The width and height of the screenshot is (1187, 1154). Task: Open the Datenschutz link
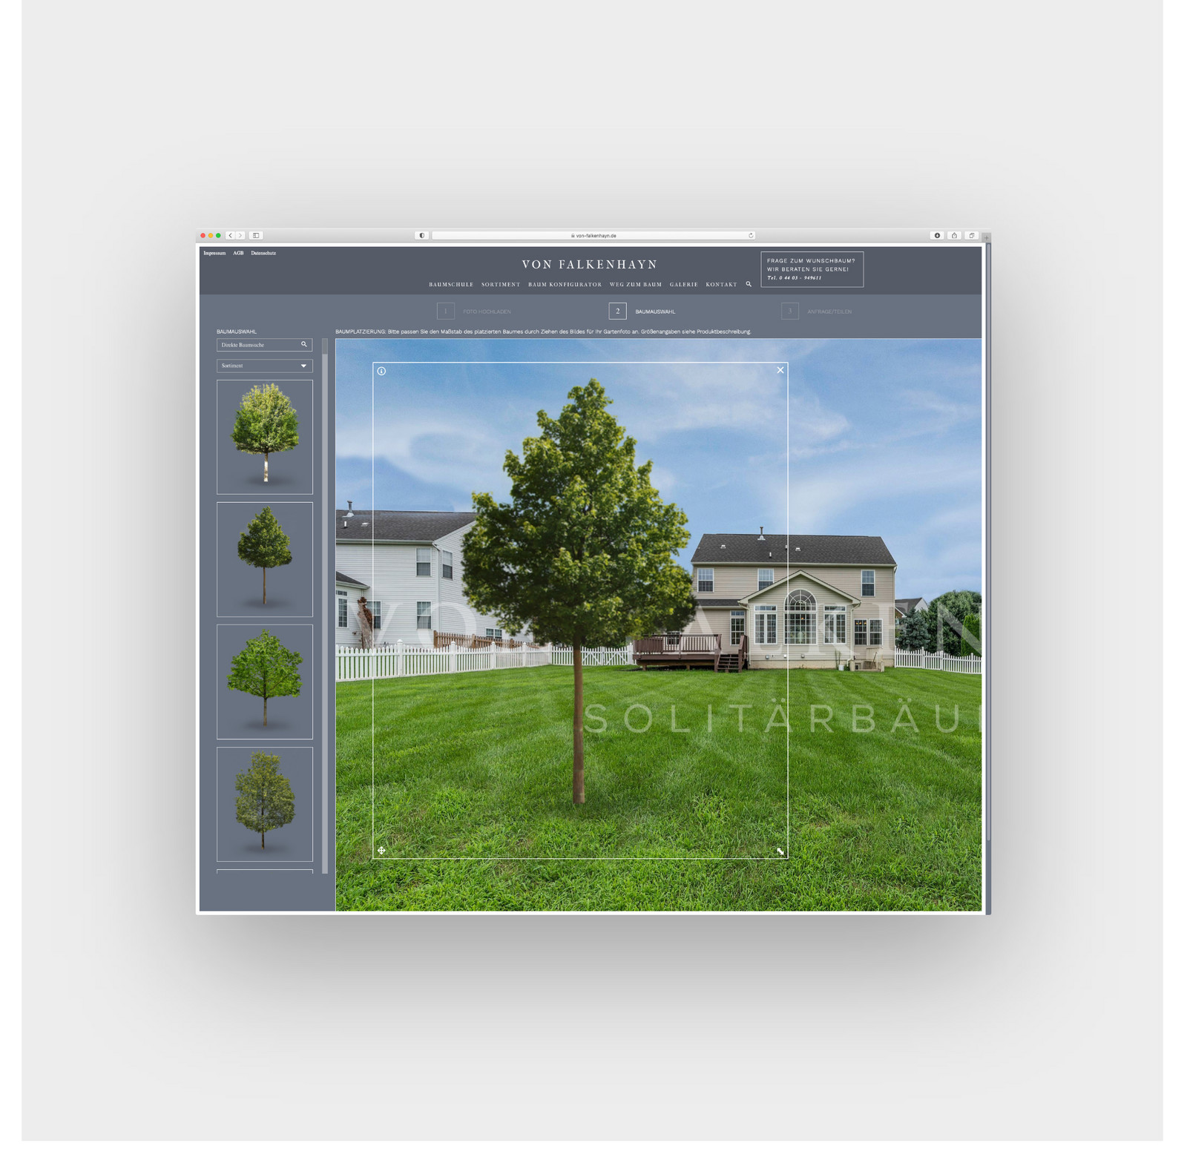(263, 252)
